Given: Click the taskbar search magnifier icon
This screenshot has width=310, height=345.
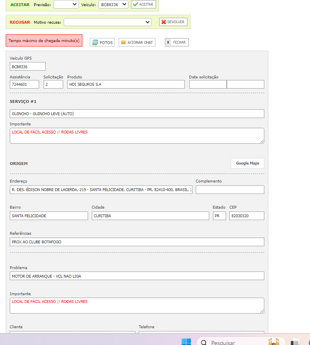Looking at the screenshot, I should click(x=204, y=342).
